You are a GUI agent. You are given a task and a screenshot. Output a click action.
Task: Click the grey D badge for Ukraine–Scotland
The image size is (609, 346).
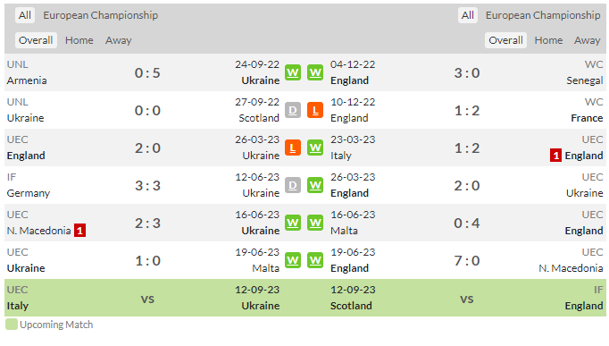293,110
